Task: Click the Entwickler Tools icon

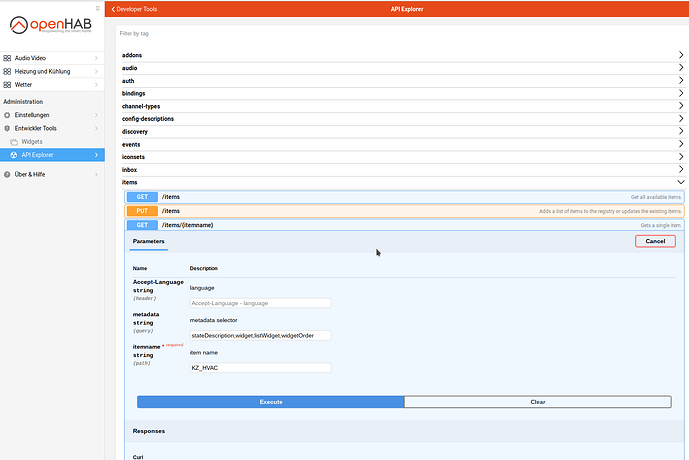Action: coord(8,128)
